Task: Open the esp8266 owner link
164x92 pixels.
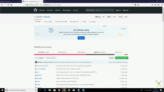Action: 39,17
